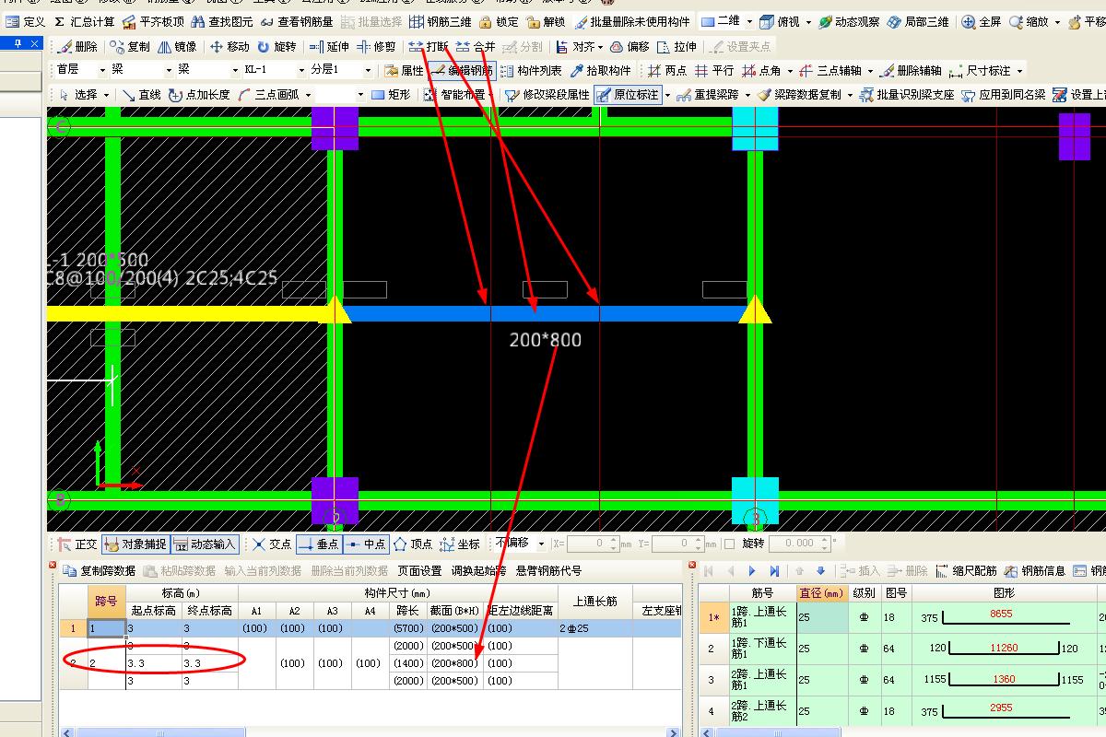
Task: Toggle 编辑钢筋 edit rebar mode
Action: pos(461,70)
